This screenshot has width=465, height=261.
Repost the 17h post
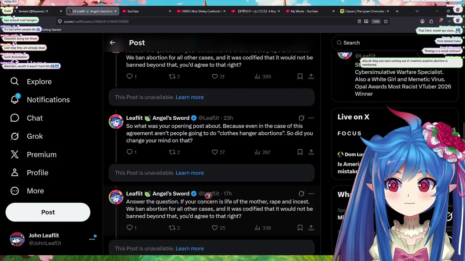tap(174, 228)
